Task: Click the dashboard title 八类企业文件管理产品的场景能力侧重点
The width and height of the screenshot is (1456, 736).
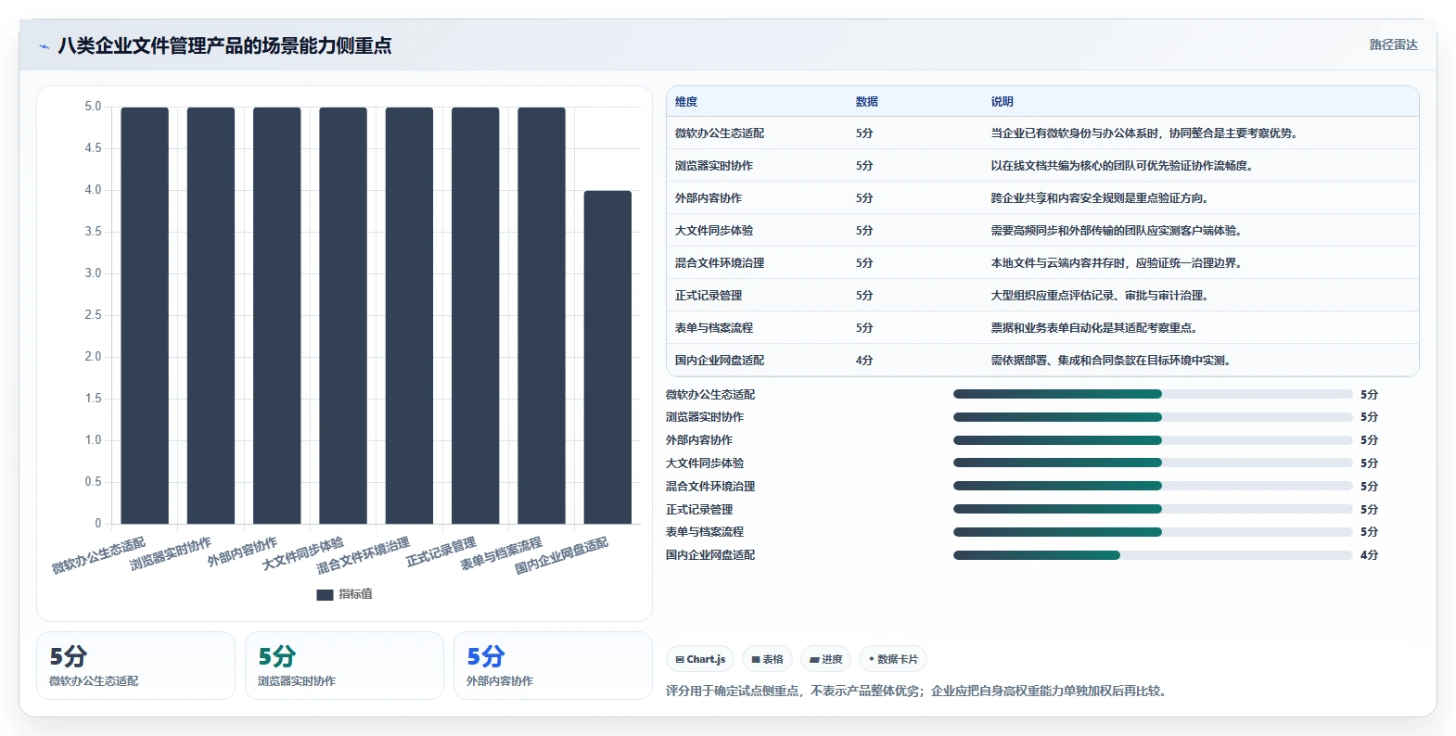Action: click(224, 45)
